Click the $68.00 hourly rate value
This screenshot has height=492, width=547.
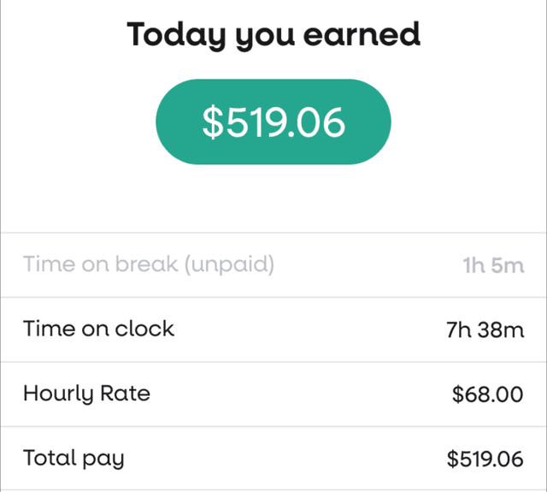click(x=487, y=394)
